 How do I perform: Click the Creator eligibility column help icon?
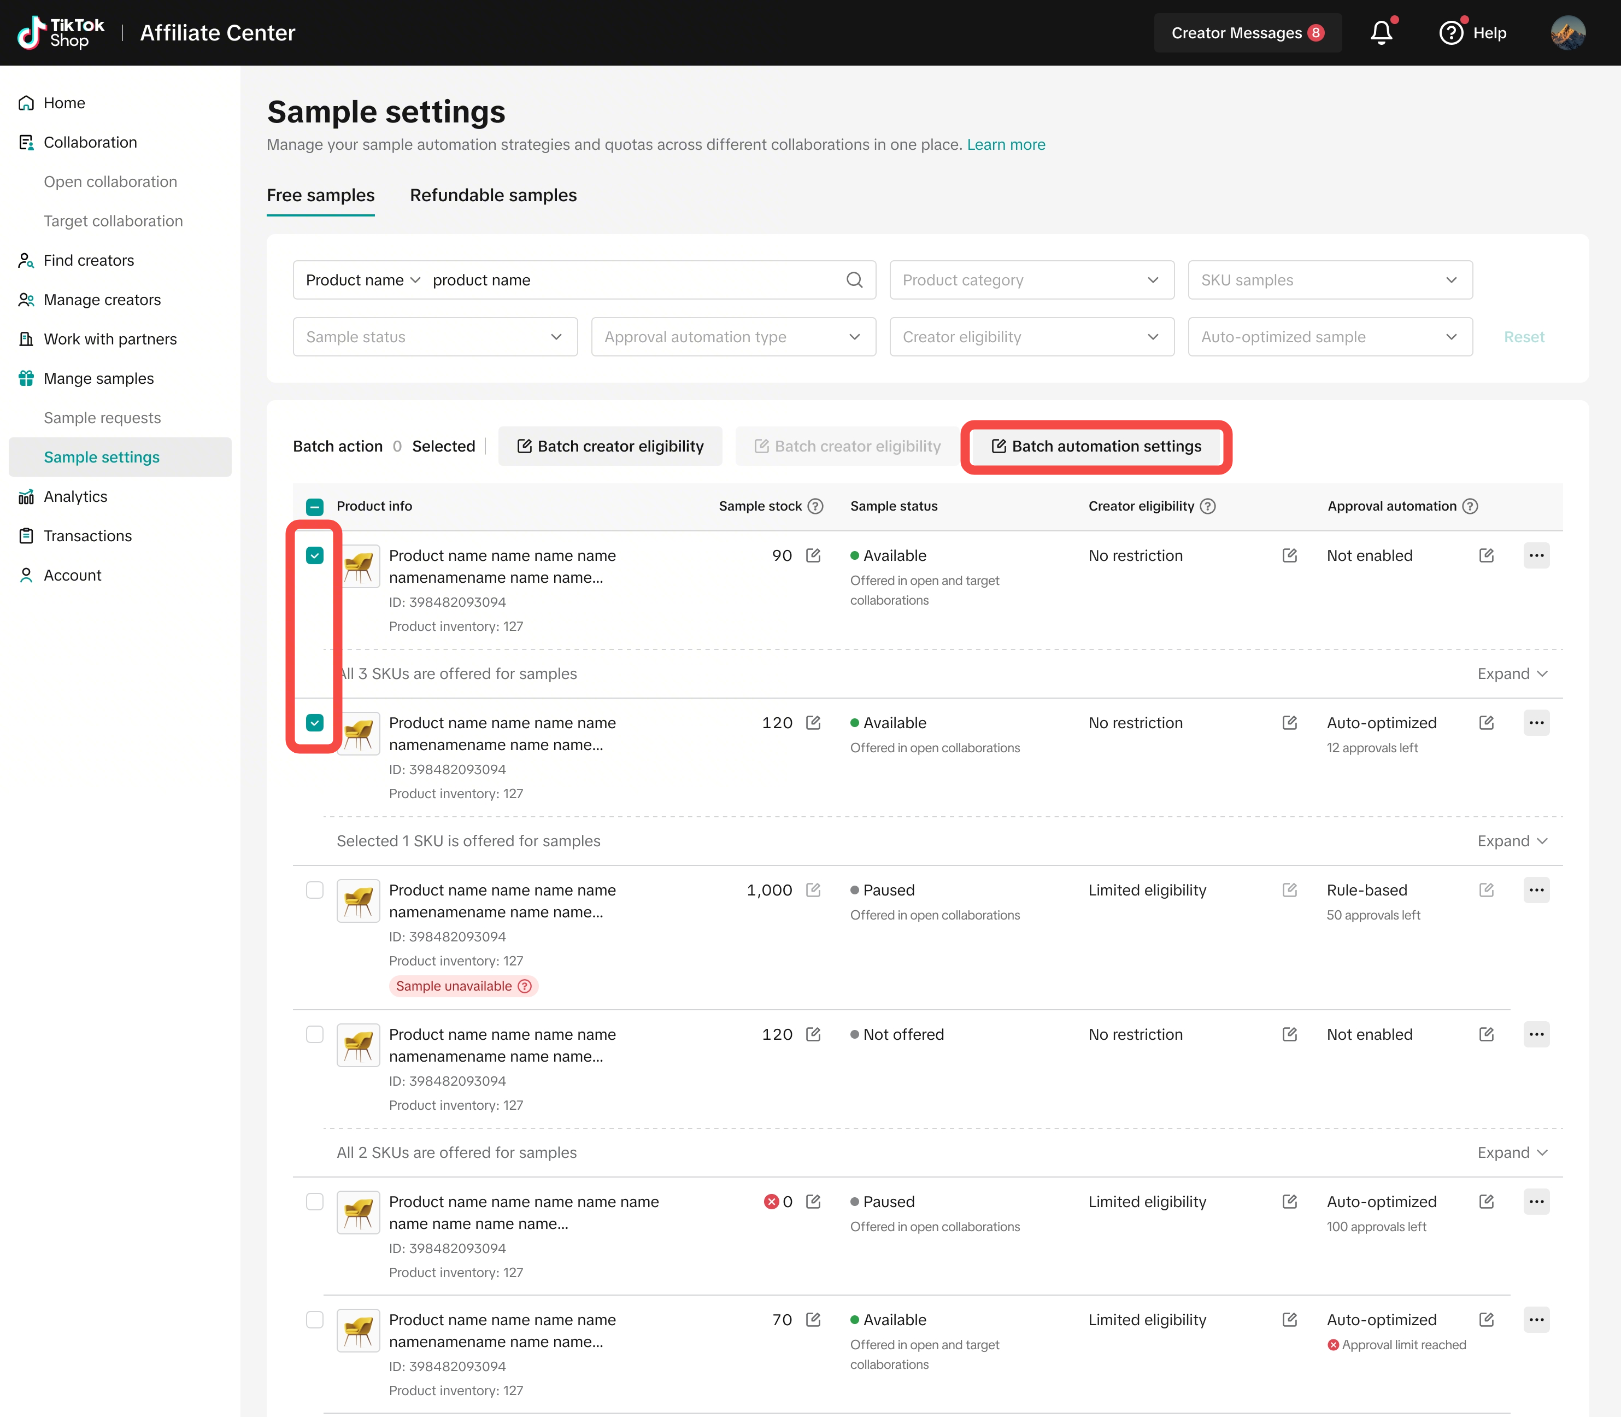tap(1208, 506)
